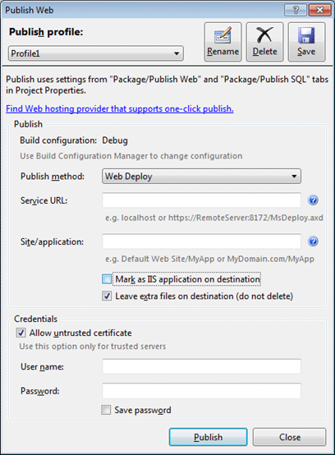The width and height of the screenshot is (335, 455).
Task: Open help icon beside Service URL field
Action: (313, 200)
